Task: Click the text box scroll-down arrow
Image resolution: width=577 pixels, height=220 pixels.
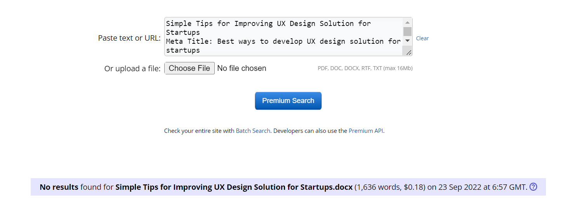Action: (x=407, y=41)
